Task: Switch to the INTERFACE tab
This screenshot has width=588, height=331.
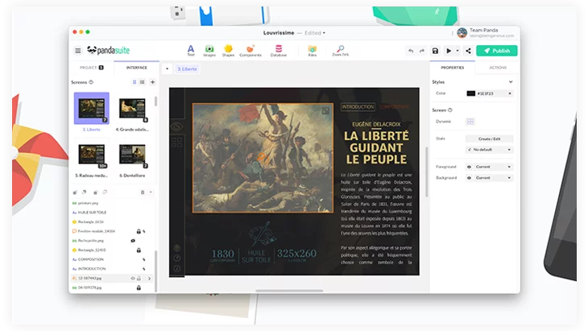Action: pos(136,68)
